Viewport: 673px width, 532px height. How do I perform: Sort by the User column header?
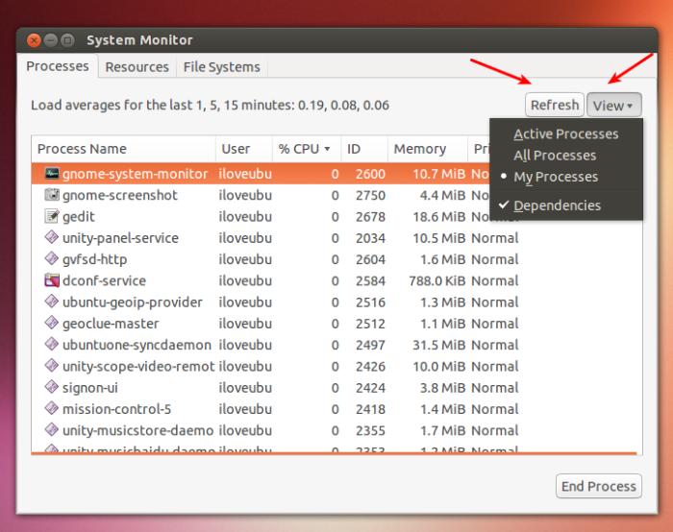(244, 149)
